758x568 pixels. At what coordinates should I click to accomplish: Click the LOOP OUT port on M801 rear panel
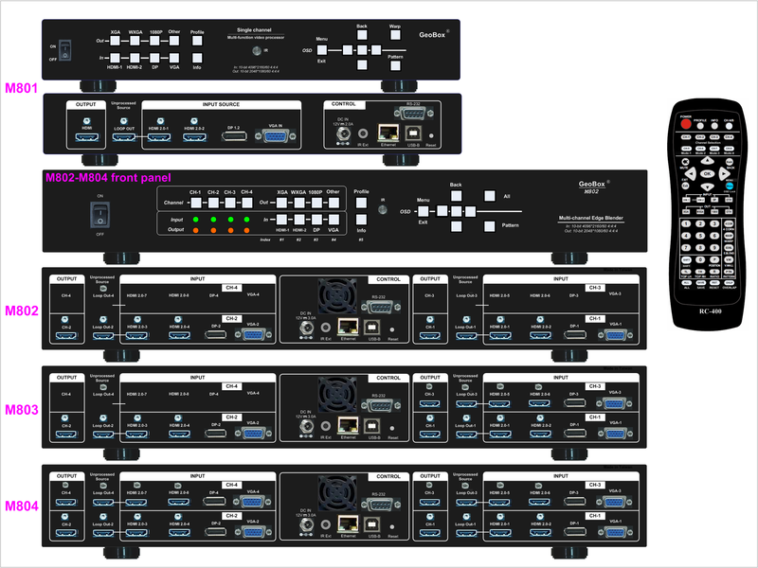click(x=124, y=137)
